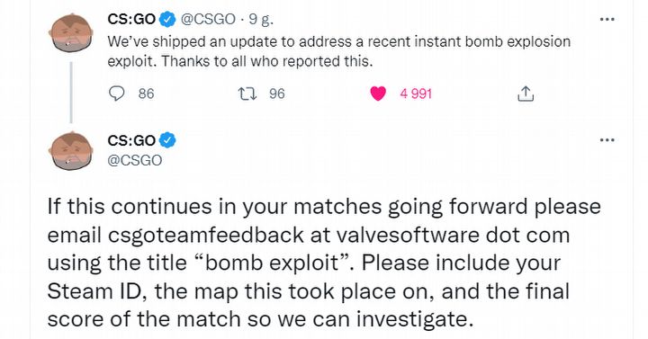Open the 9 g. timestamp link

pyautogui.click(x=261, y=20)
